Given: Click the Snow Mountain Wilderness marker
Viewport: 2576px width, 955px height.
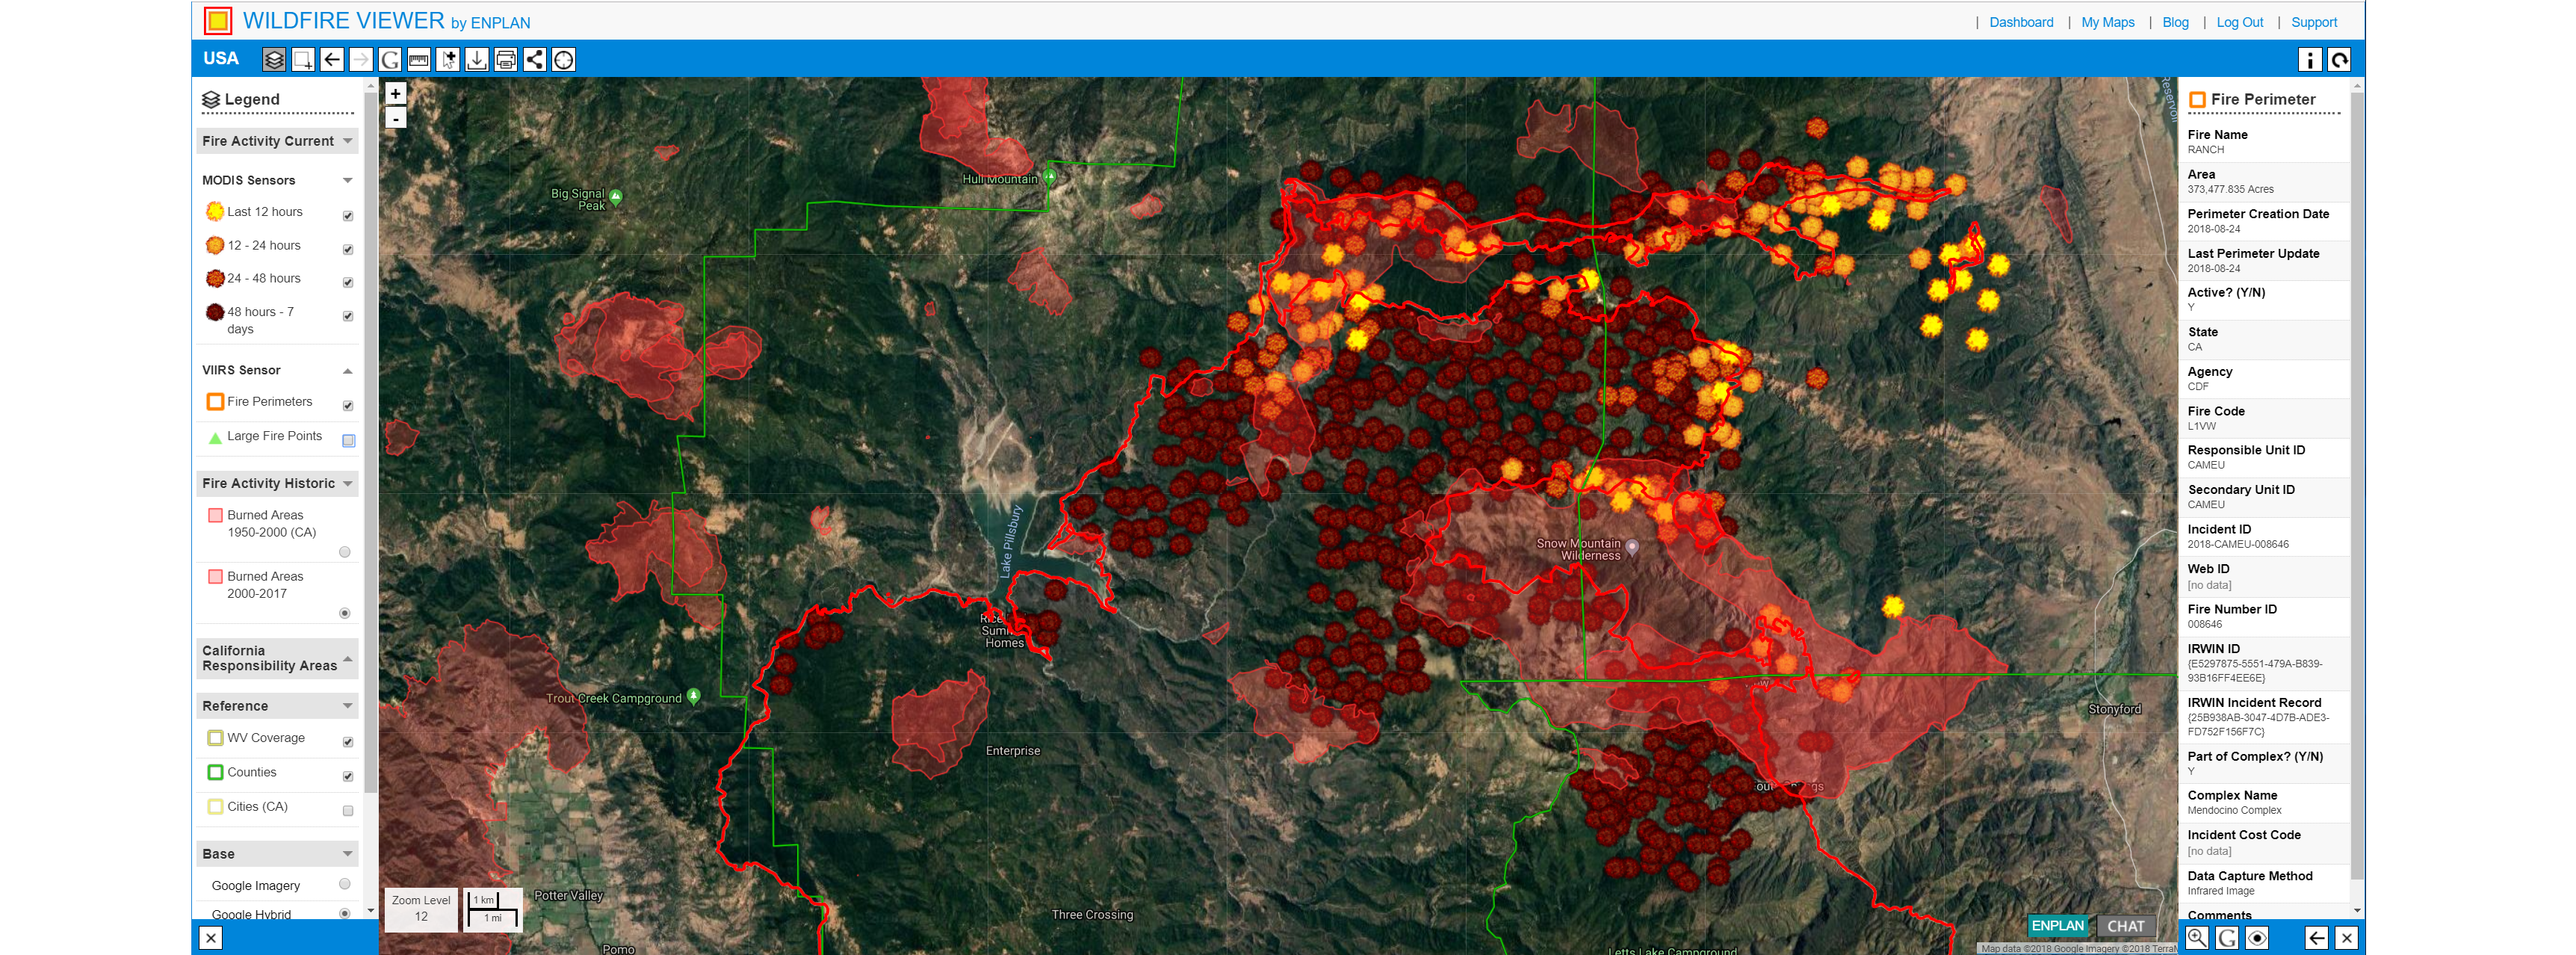Looking at the screenshot, I should click(x=1632, y=547).
